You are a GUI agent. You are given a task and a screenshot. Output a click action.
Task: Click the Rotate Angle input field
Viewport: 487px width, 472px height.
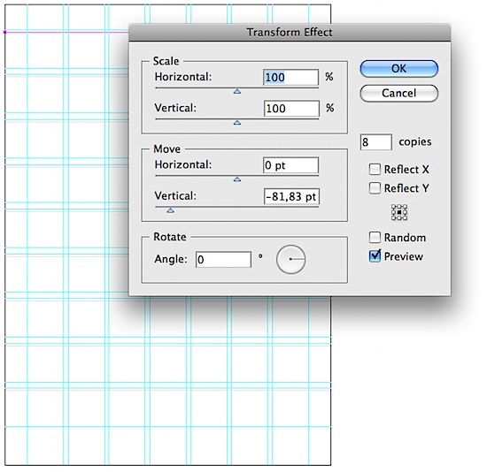223,260
